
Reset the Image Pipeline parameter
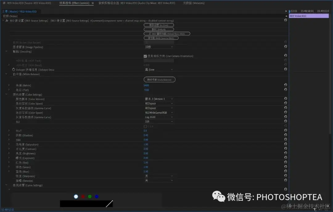(286, 46)
